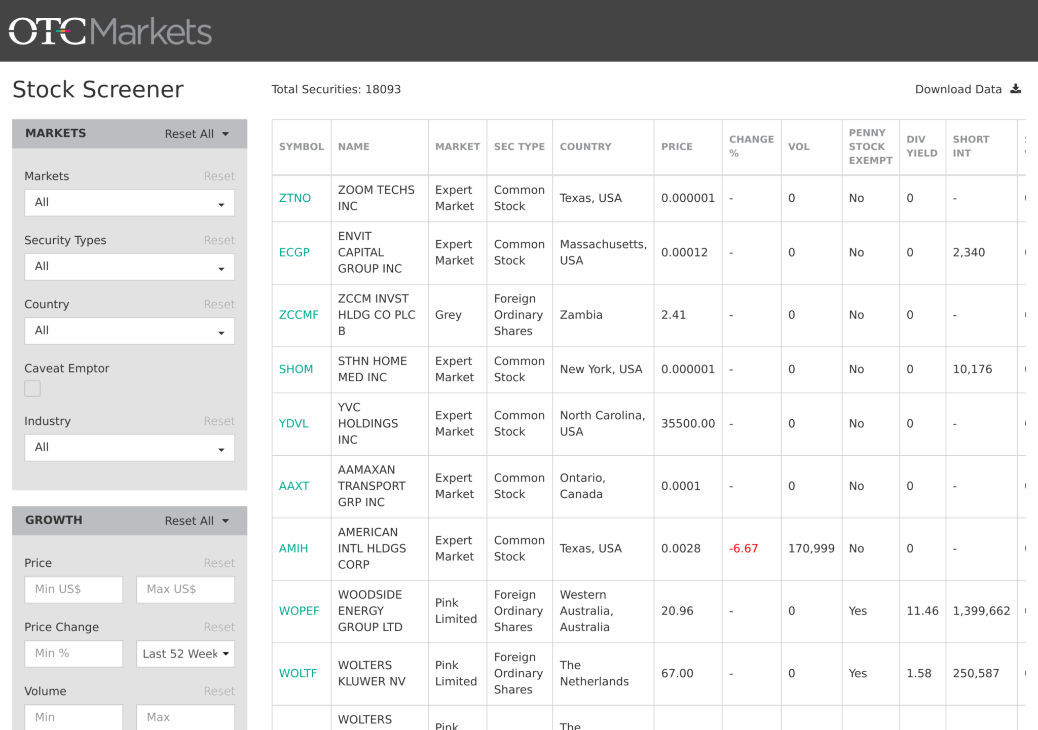Viewport: 1038px width, 730px height.
Task: Click the Download Data link text
Action: pyautogui.click(x=958, y=89)
